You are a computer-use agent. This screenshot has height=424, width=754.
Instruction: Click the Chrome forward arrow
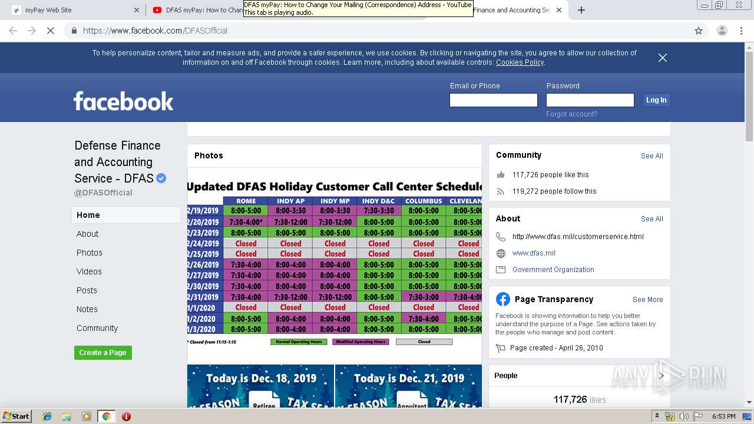pyautogui.click(x=32, y=31)
